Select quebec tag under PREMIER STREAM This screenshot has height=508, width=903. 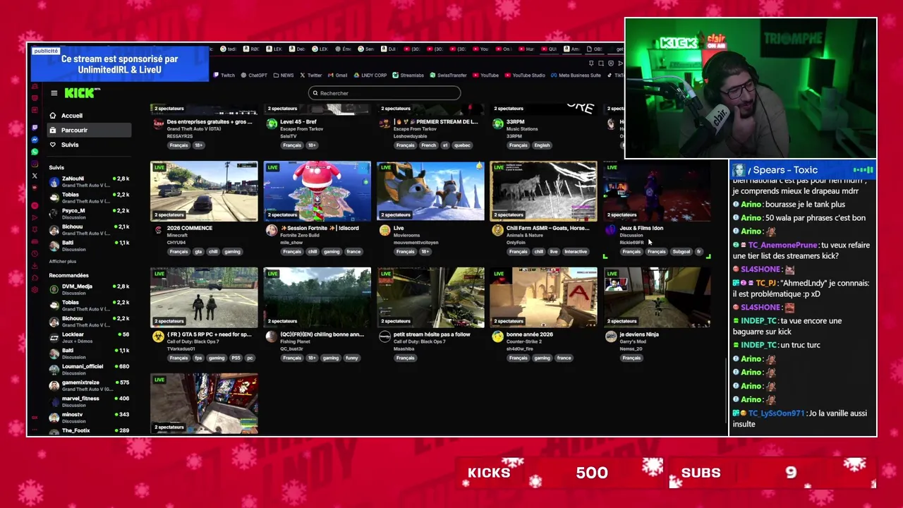(x=461, y=145)
